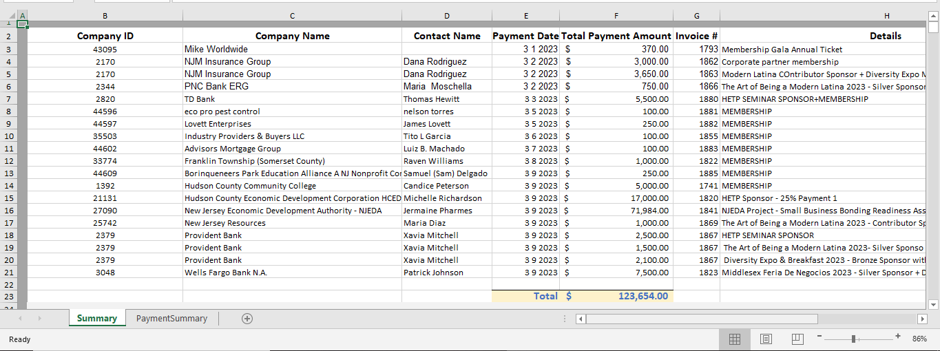Viewport: 940px width, 351px height.
Task: Select the Mike Worldwide cell
Action: tap(292, 50)
